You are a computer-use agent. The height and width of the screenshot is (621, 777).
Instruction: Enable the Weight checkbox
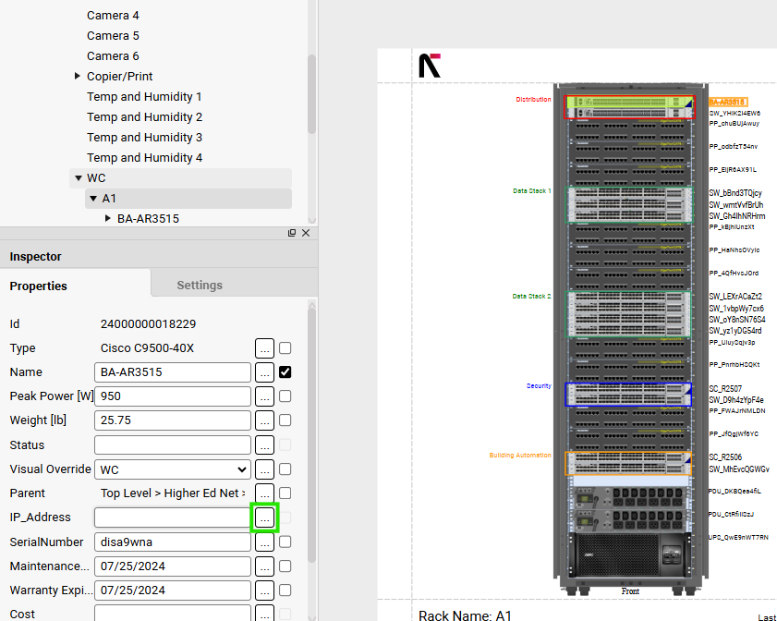coord(285,420)
